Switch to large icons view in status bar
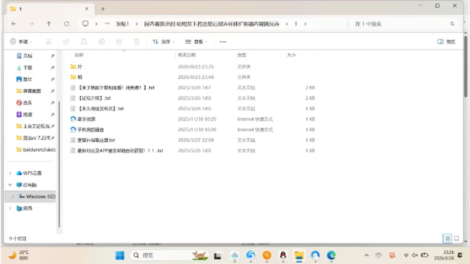470x264 pixels. (456, 239)
